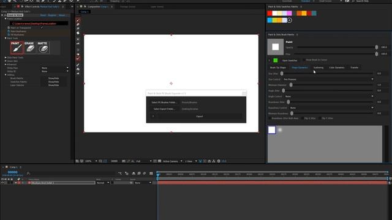This screenshot has width=392, height=220.
Task: Switch to the Transfer tab
Action: coord(354,68)
